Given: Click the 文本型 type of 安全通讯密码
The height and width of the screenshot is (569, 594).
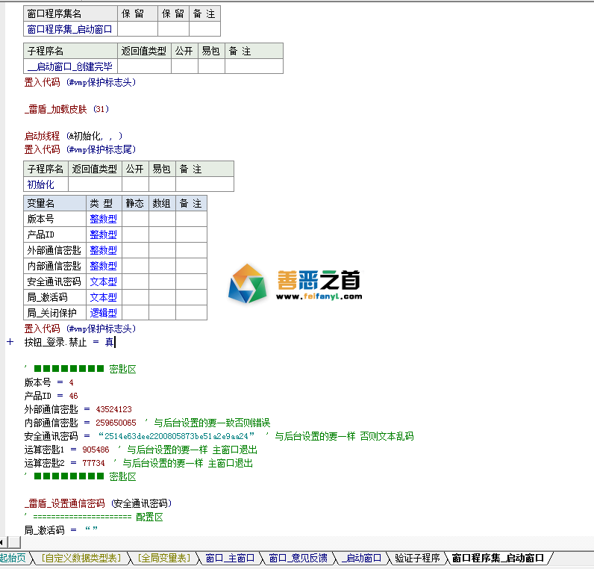Looking at the screenshot, I should pyautogui.click(x=103, y=282).
